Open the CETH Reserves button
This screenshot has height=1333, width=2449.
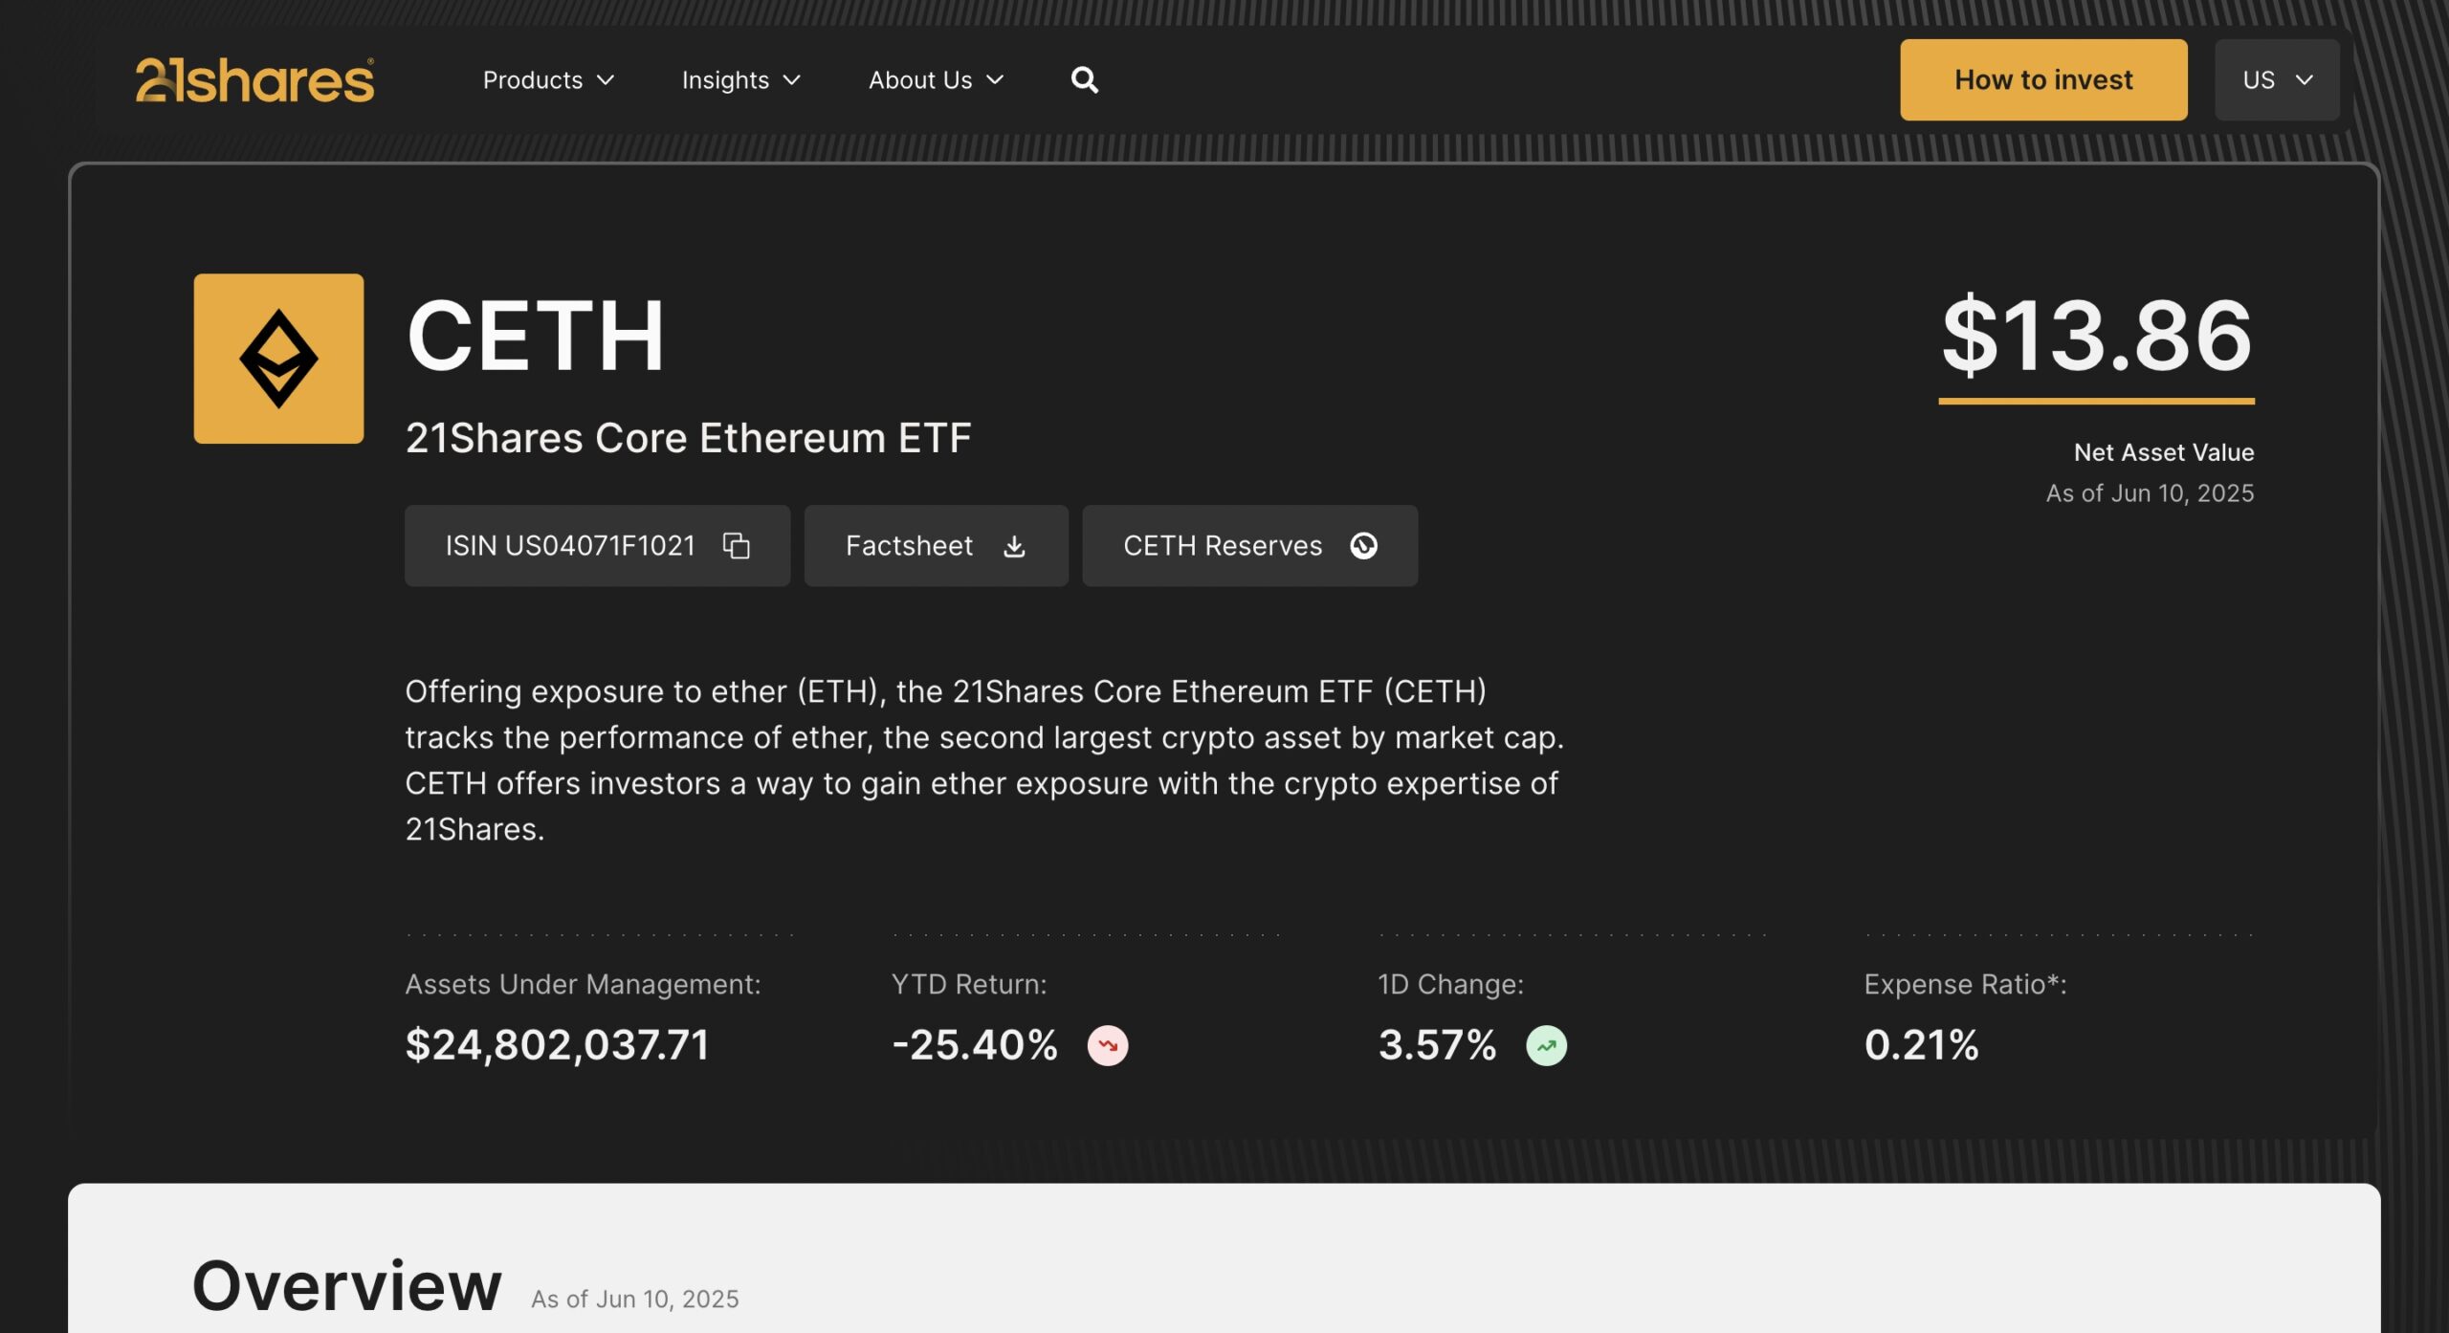point(1249,545)
